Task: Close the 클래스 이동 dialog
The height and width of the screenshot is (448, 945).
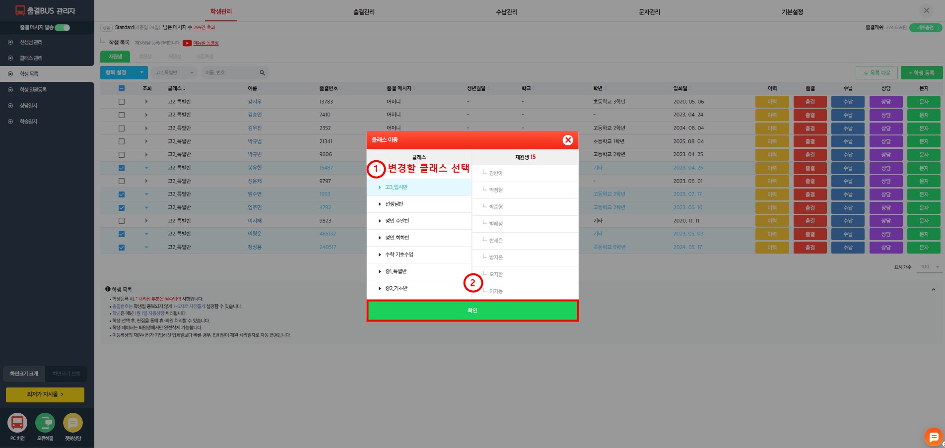Action: coord(568,140)
